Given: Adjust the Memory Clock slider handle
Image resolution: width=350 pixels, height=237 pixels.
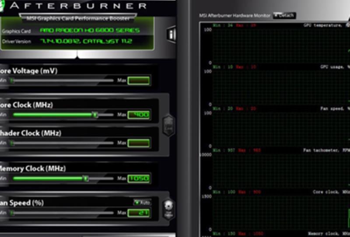Looking at the screenshot, I should coord(86,178).
